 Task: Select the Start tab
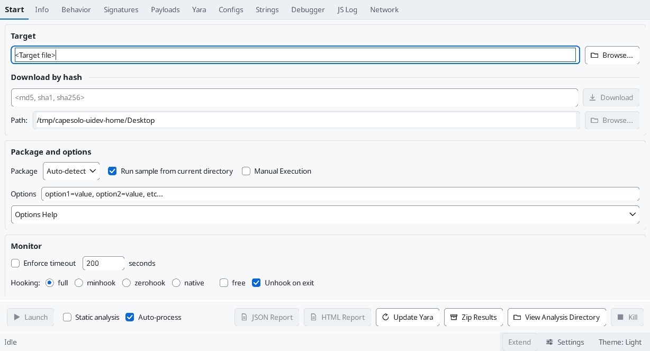pos(14,10)
